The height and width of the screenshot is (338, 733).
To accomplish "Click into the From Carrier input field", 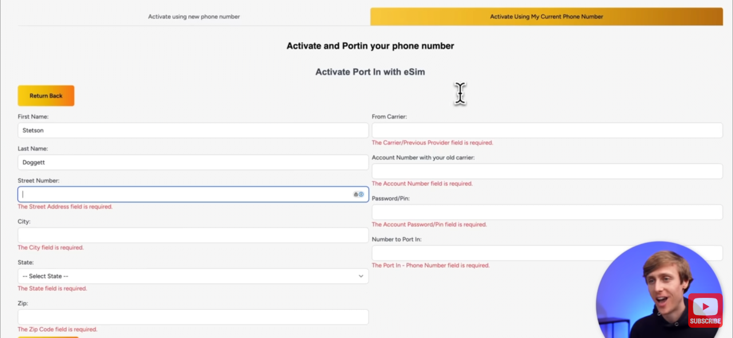I will (x=547, y=130).
